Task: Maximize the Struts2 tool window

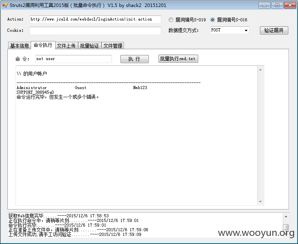Action: (x=277, y=5)
